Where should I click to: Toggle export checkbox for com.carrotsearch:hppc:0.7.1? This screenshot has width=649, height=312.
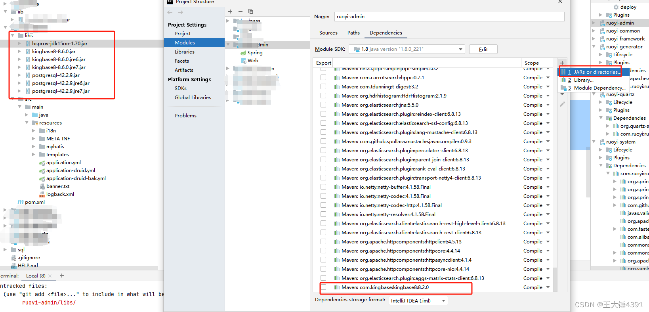(323, 78)
